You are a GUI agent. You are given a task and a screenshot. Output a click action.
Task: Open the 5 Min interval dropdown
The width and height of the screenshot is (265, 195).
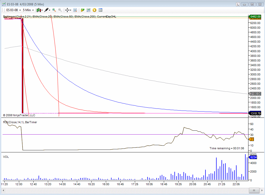28,10
